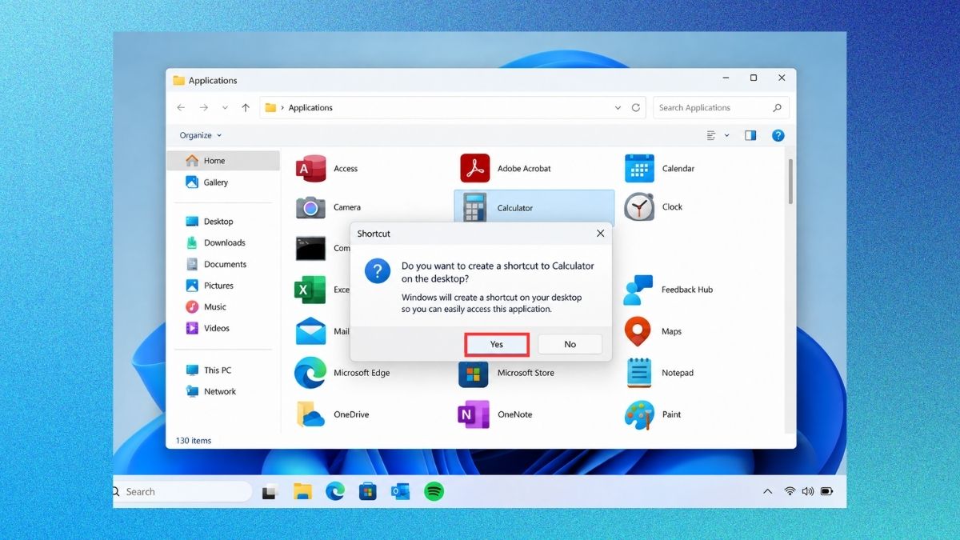Open the Adobe Acrobat icon
This screenshot has height=540, width=960.
click(474, 168)
